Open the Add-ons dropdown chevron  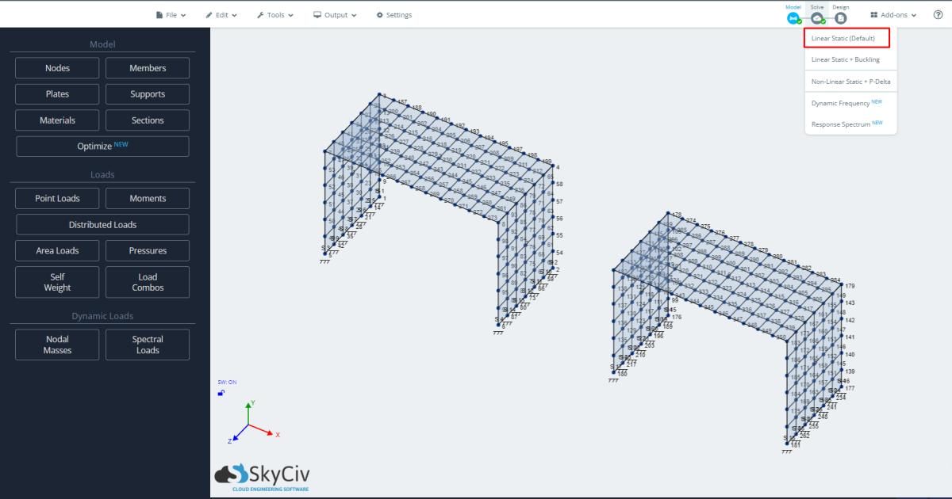(x=914, y=14)
